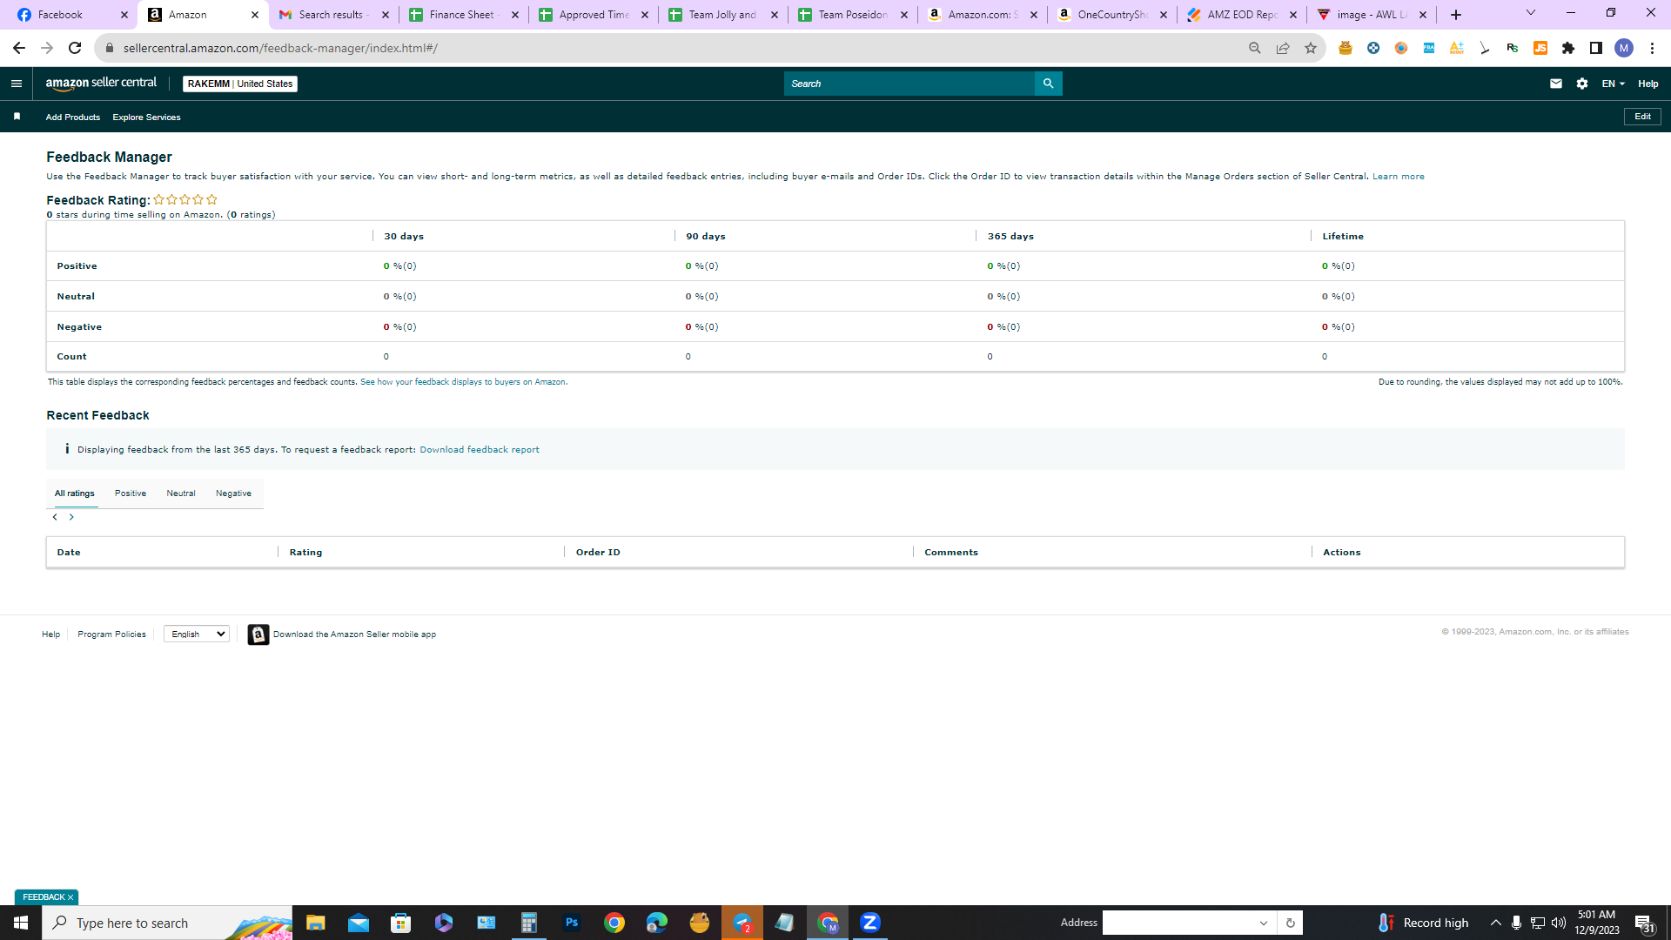1671x940 pixels.
Task: Open the browser zoom magnifier icon
Action: 1254,48
